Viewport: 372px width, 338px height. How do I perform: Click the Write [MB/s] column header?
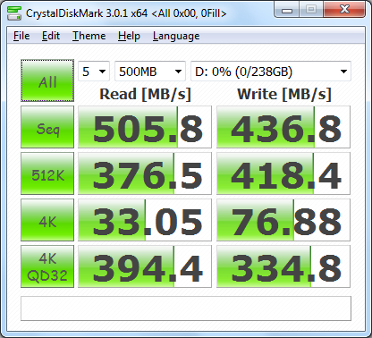pyautogui.click(x=284, y=95)
